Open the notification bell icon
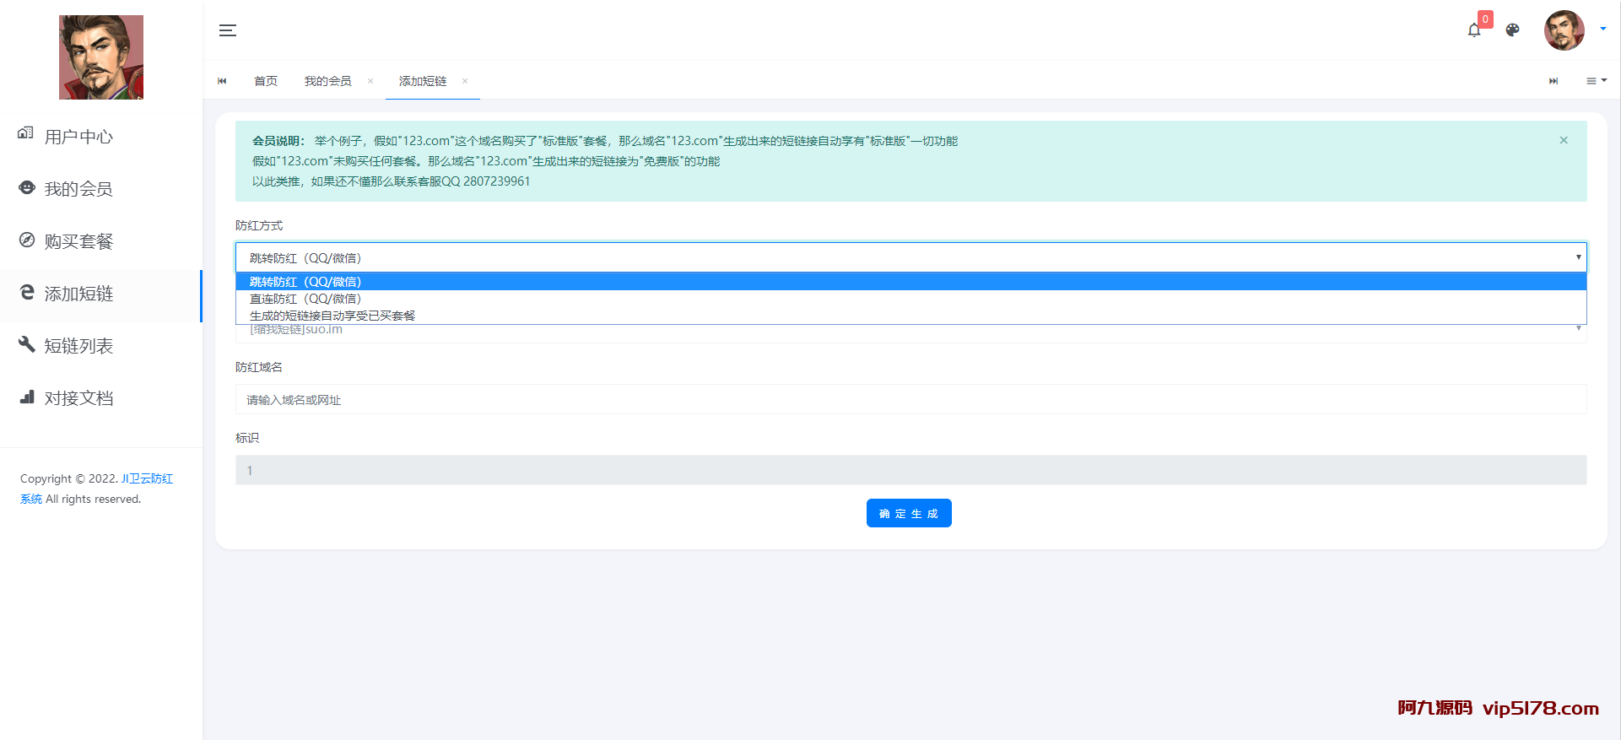This screenshot has width=1621, height=740. (x=1473, y=30)
